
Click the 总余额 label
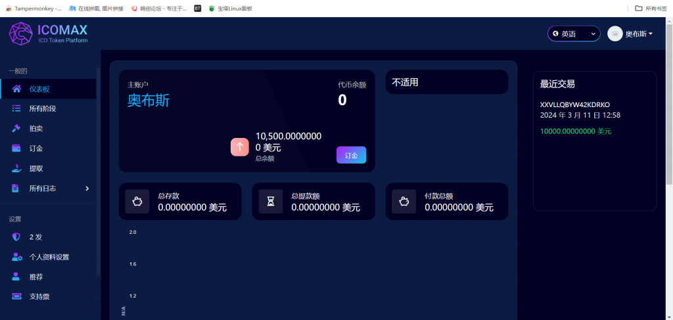(265, 159)
